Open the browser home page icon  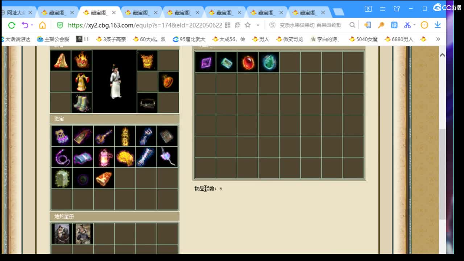pos(42,25)
